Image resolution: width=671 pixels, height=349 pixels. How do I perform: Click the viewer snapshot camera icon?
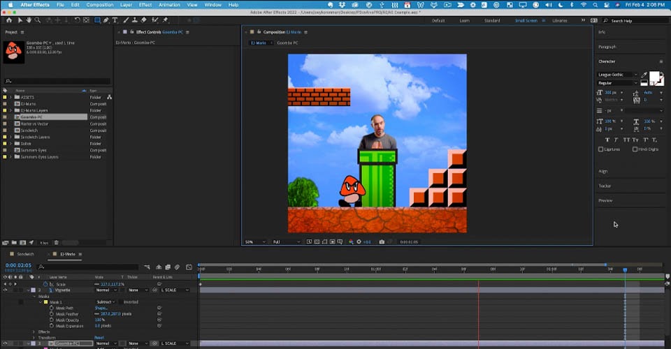tap(382, 242)
